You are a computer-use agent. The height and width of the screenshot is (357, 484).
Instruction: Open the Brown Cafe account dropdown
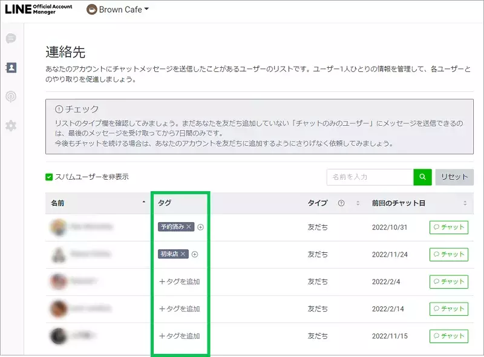click(x=117, y=10)
